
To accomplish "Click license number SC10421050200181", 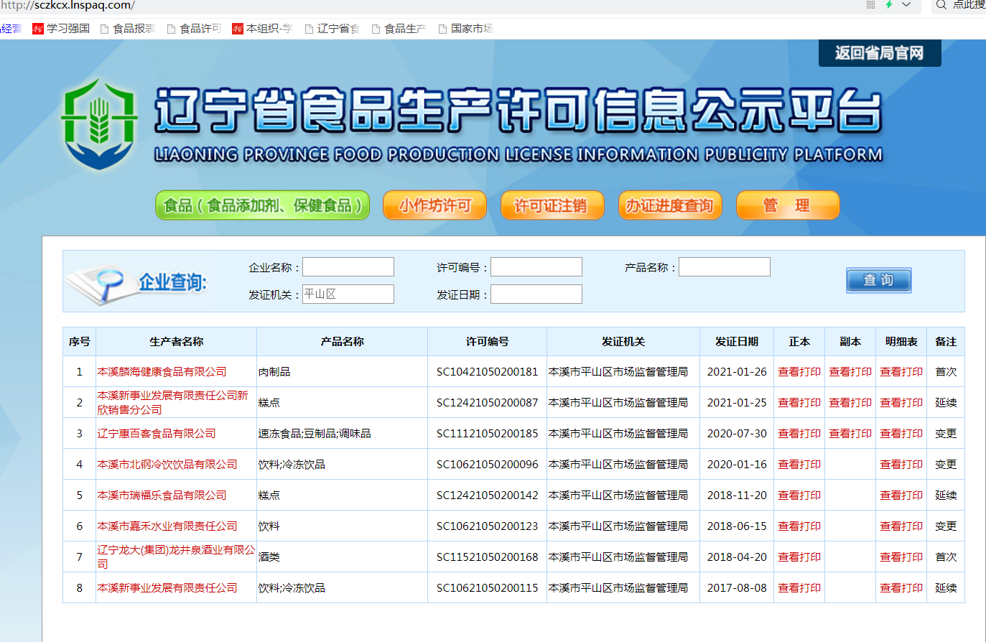I will tap(487, 372).
